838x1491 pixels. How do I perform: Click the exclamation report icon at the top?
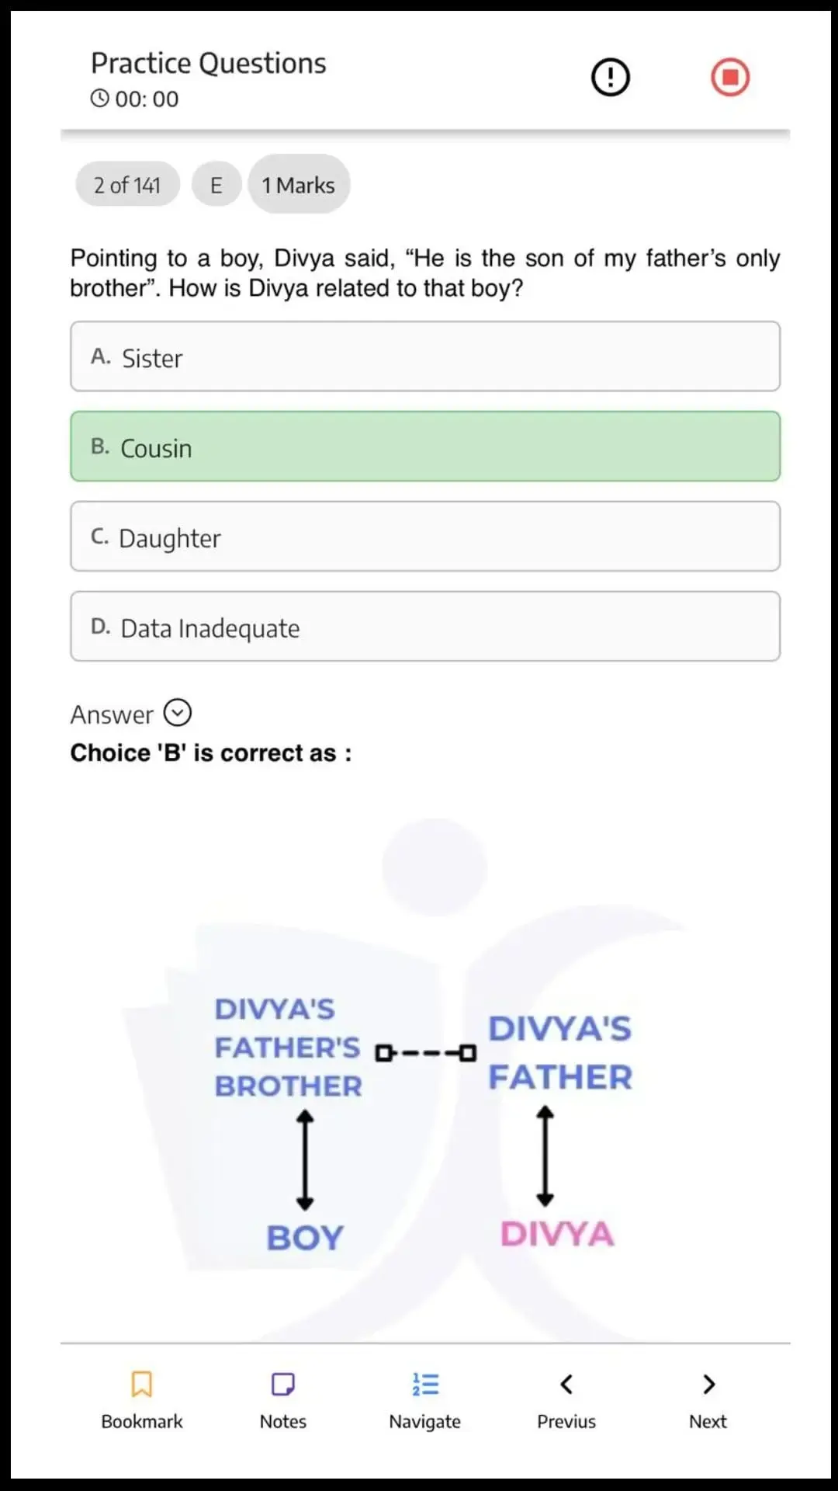610,76
